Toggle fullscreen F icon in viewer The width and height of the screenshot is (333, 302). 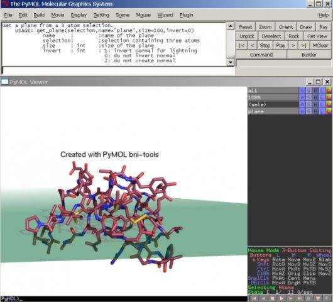(x=327, y=299)
